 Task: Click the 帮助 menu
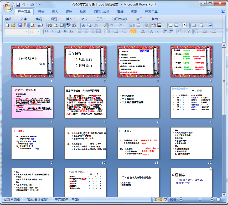click(156, 19)
